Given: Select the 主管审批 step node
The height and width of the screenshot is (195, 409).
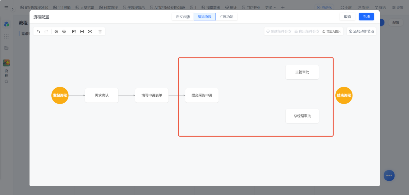Looking at the screenshot, I should coord(302,72).
